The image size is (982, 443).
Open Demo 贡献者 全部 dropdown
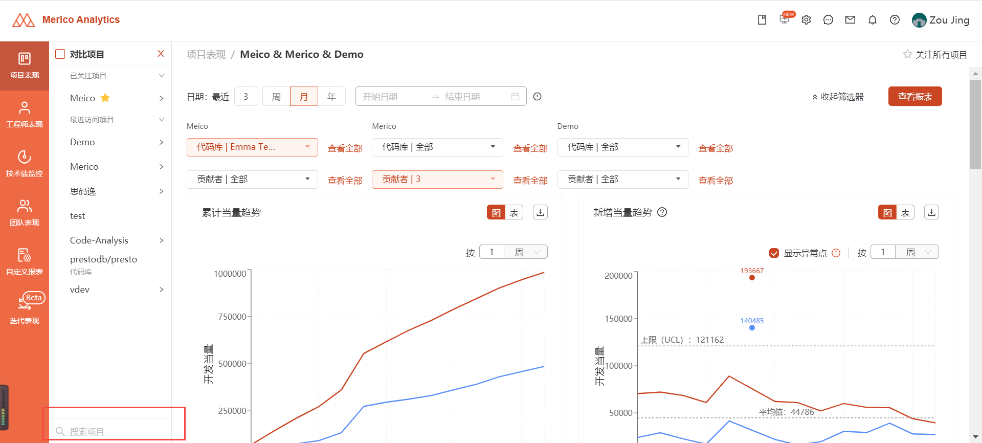[622, 180]
